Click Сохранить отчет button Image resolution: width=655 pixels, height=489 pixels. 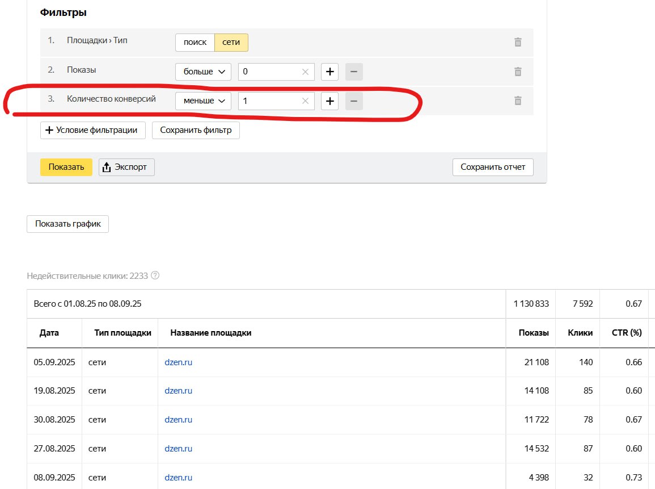(x=493, y=167)
